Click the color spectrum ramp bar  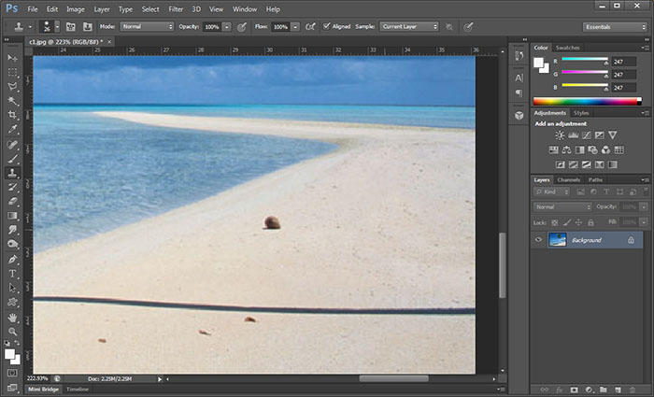(586, 101)
